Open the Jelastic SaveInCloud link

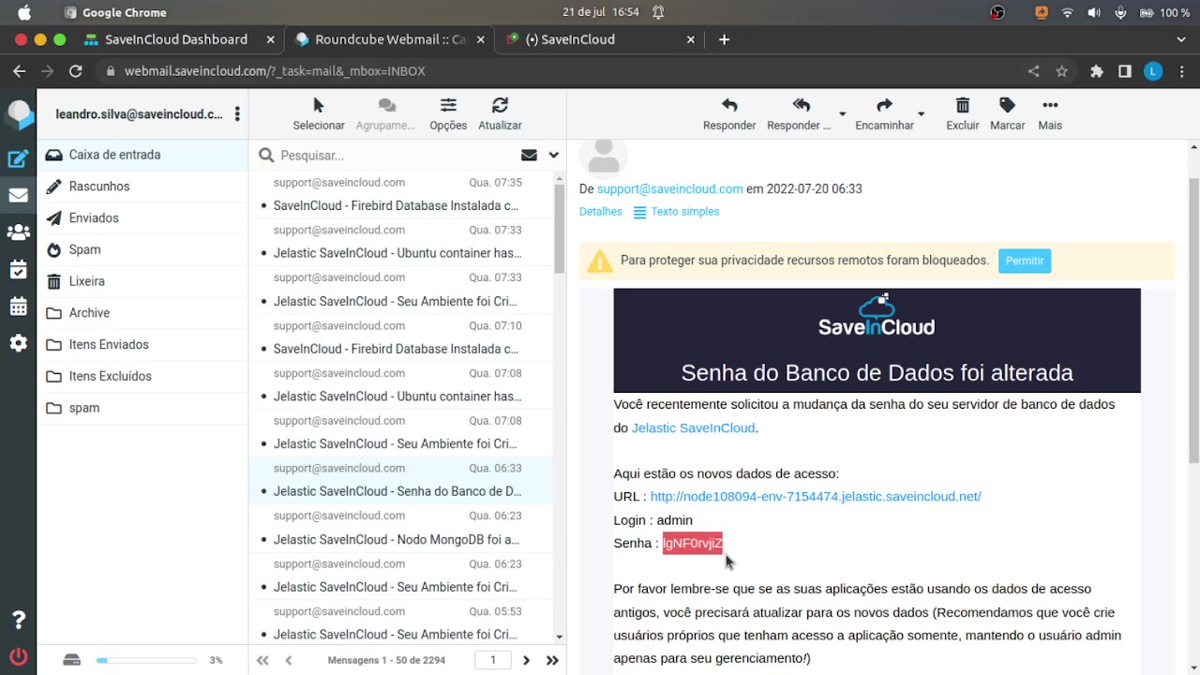coord(693,427)
